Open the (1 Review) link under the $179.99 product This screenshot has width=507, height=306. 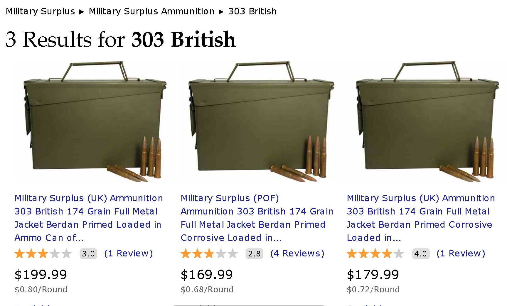click(461, 253)
